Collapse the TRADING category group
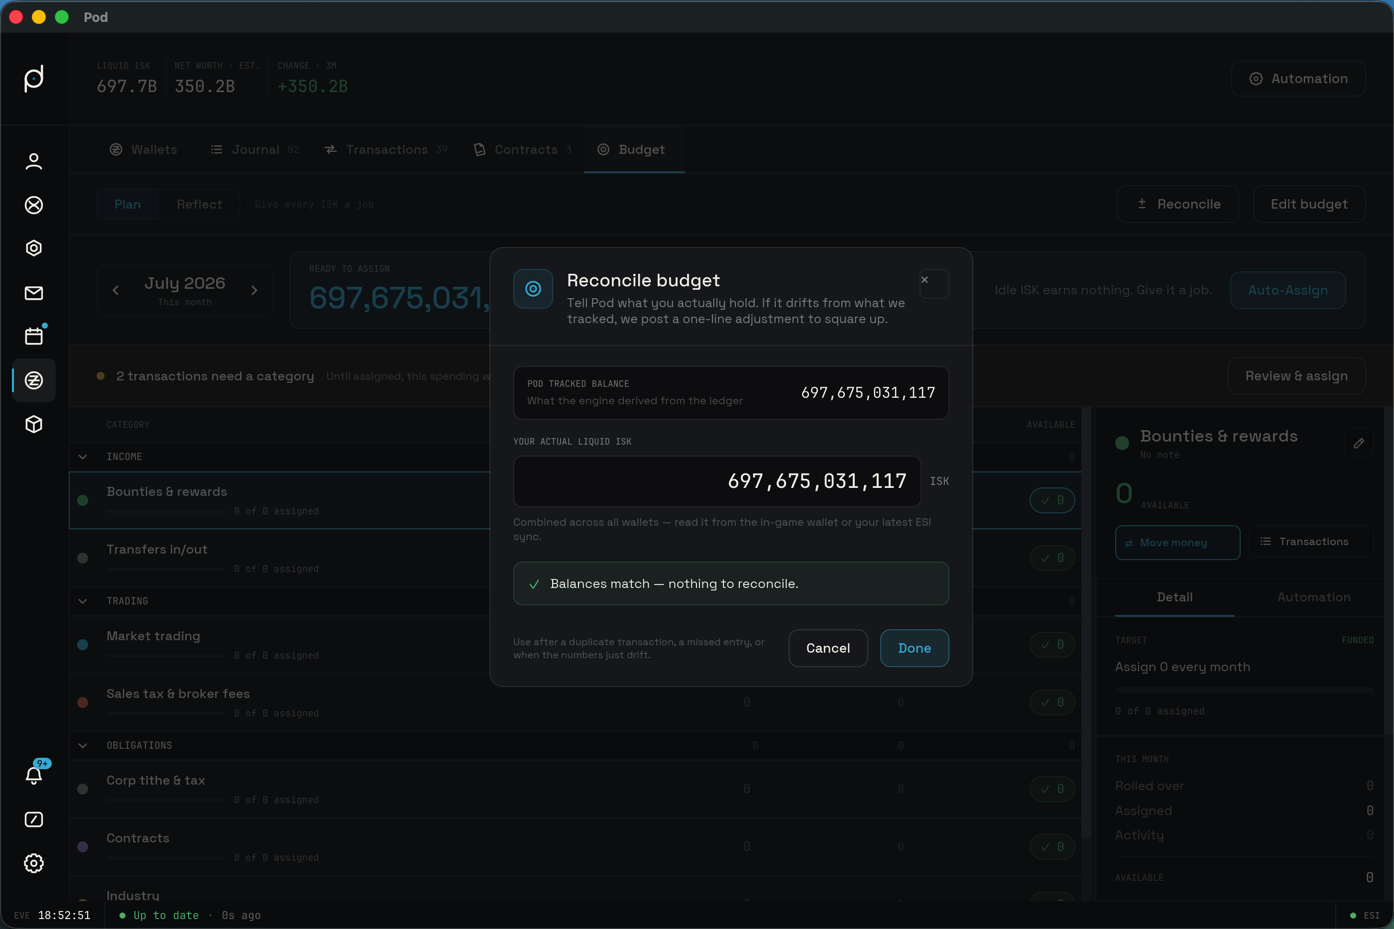1394x929 pixels. pos(83,601)
